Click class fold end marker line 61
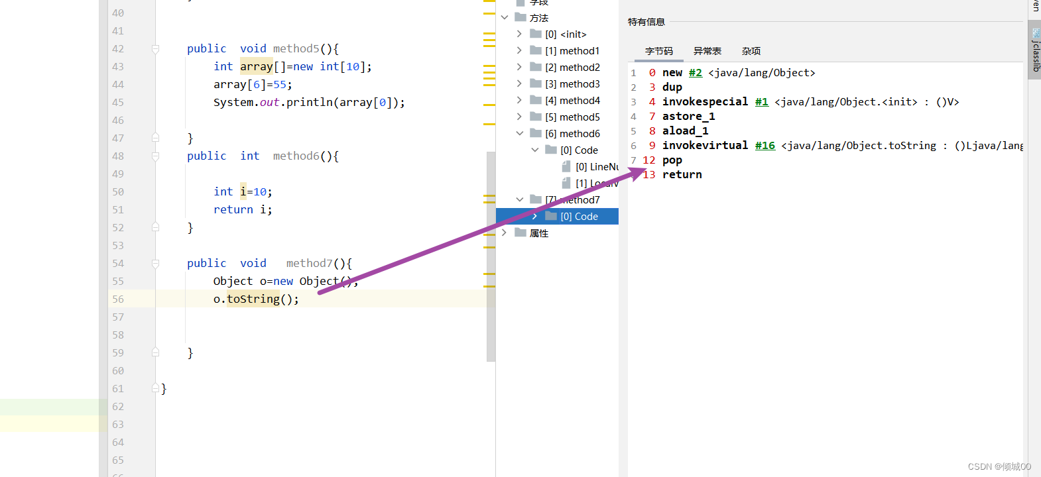 (x=155, y=388)
